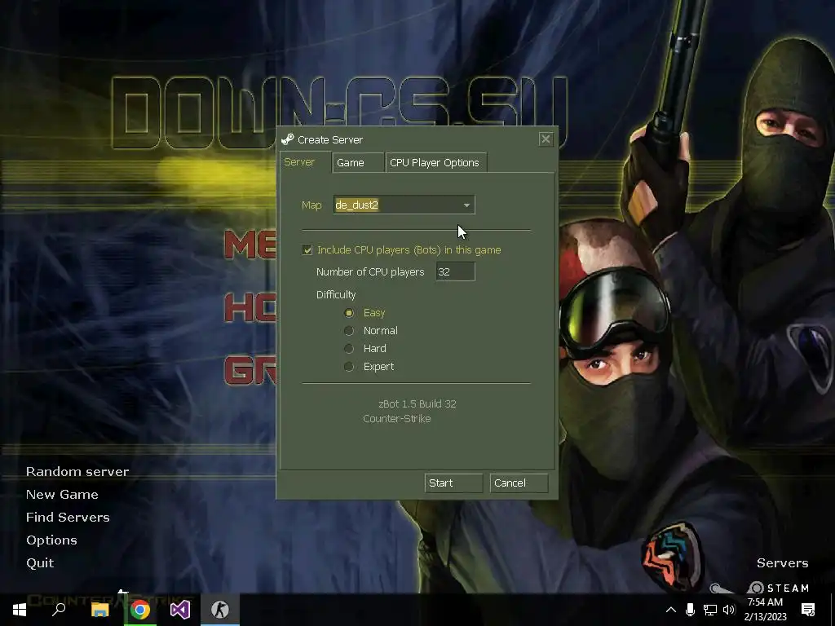Viewport: 835px width, 626px height.
Task: Open the Windows Start menu
Action: click(x=20, y=610)
